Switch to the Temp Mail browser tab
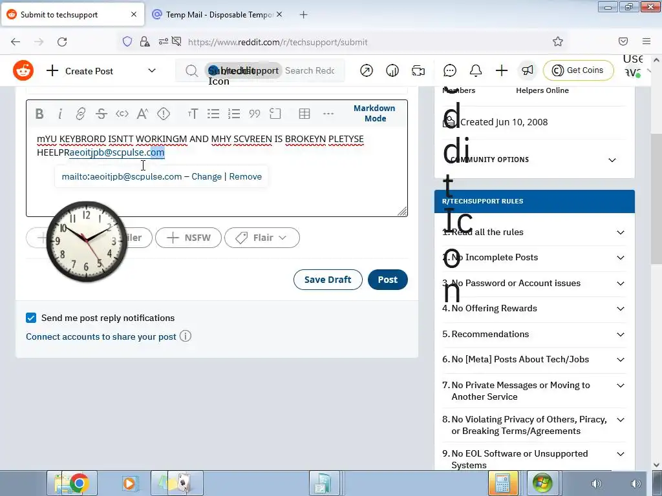This screenshot has height=496, width=662. point(217,14)
